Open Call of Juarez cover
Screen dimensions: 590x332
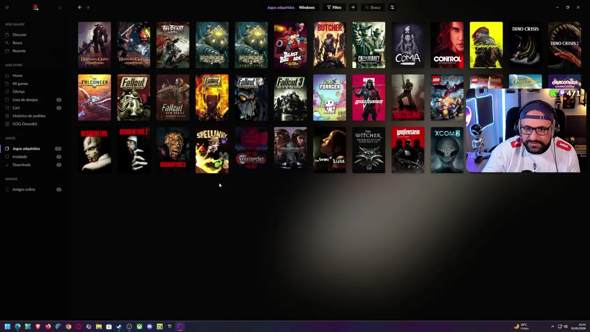click(x=369, y=45)
